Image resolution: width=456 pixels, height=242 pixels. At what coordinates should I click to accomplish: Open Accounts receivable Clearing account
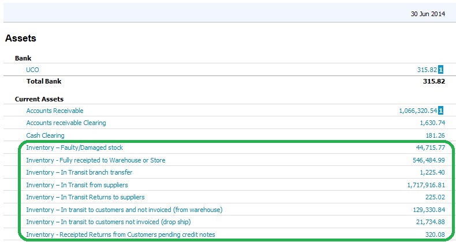[x=66, y=123]
